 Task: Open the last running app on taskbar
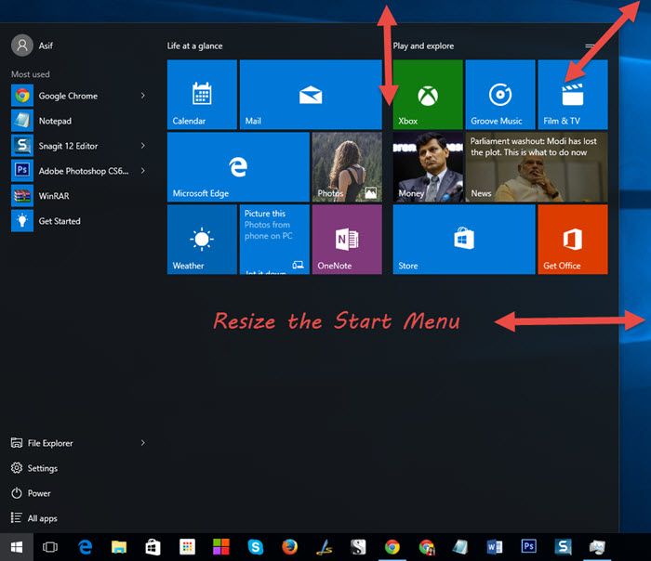coord(597,547)
